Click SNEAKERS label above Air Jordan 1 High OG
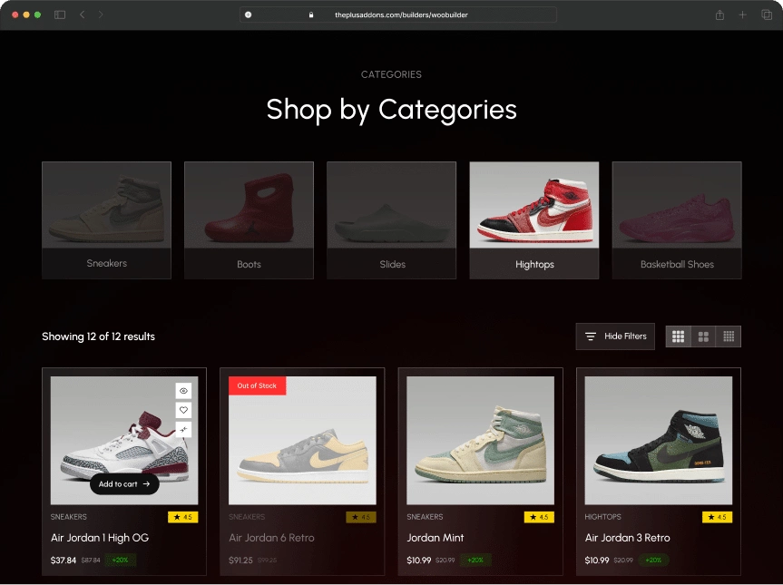This screenshot has width=783, height=585. 69,517
